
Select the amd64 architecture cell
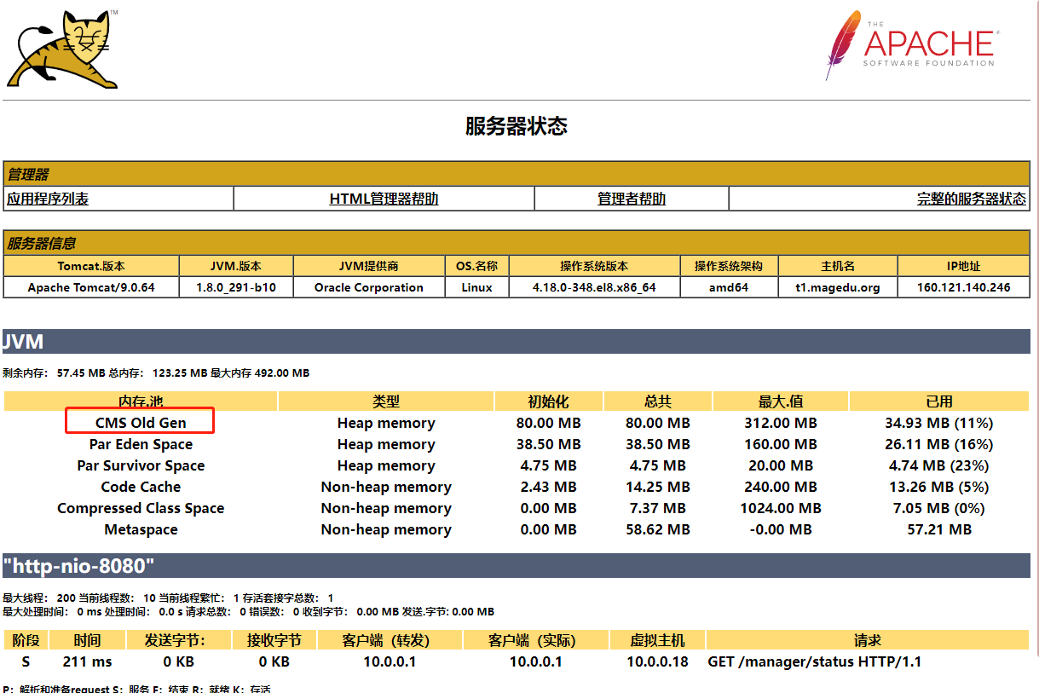tap(729, 287)
